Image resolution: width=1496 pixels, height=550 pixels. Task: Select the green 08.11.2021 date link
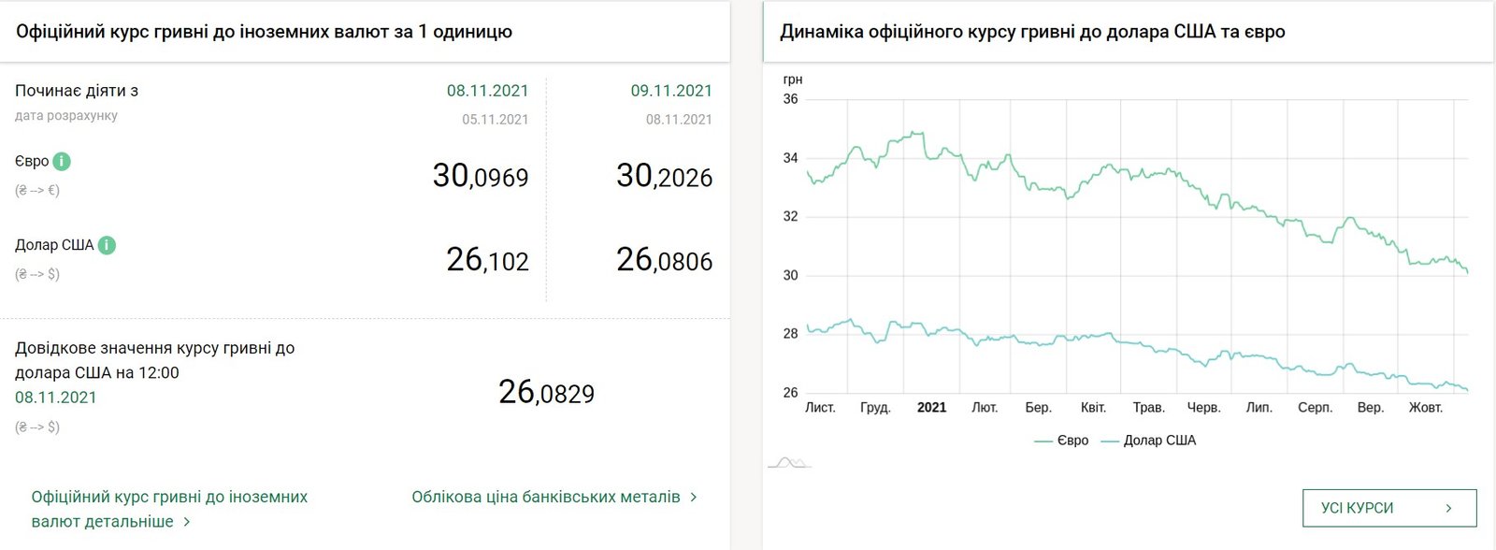(x=487, y=91)
